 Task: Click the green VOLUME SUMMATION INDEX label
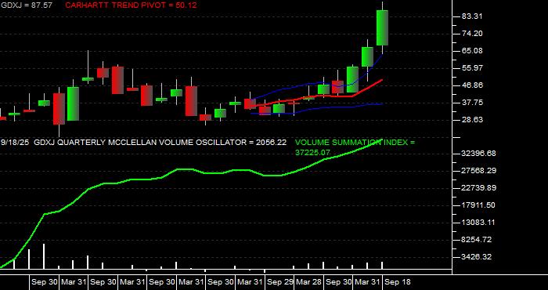coord(355,143)
